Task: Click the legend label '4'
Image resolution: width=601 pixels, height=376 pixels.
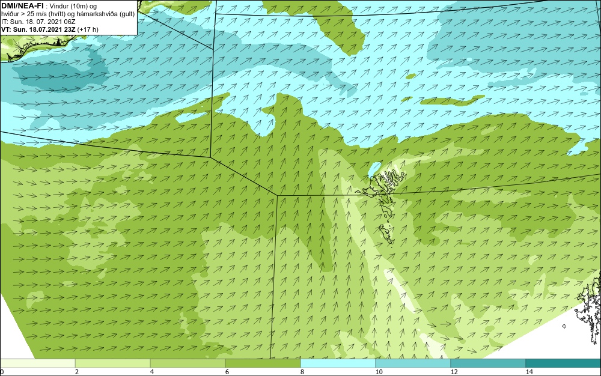Action: point(152,372)
